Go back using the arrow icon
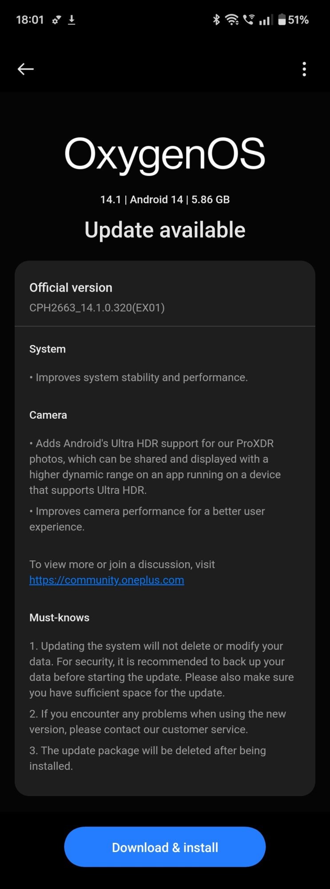Screen dimensions: 330x889 pos(25,69)
